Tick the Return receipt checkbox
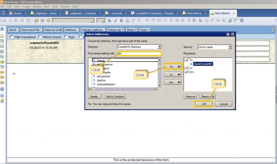This screenshot has width=277, height=164. click(x=40, y=37)
